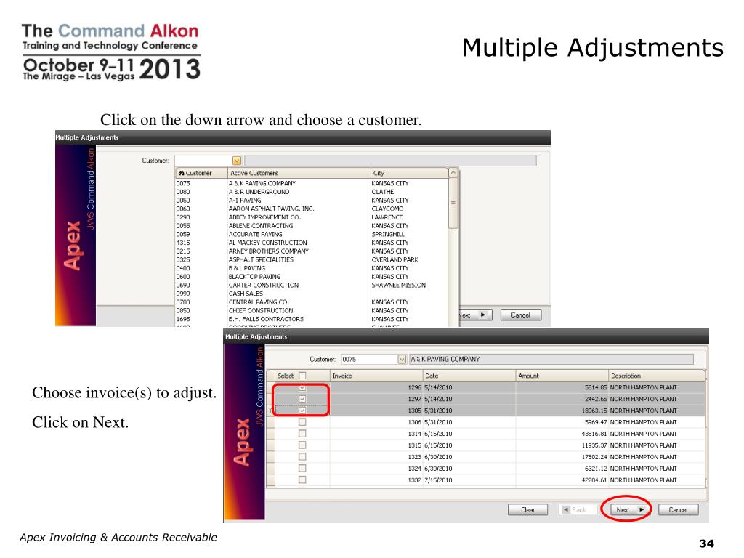Screen dimensions: 744x558
Task: Click city SHAWNEE MISSION
Action: point(399,285)
